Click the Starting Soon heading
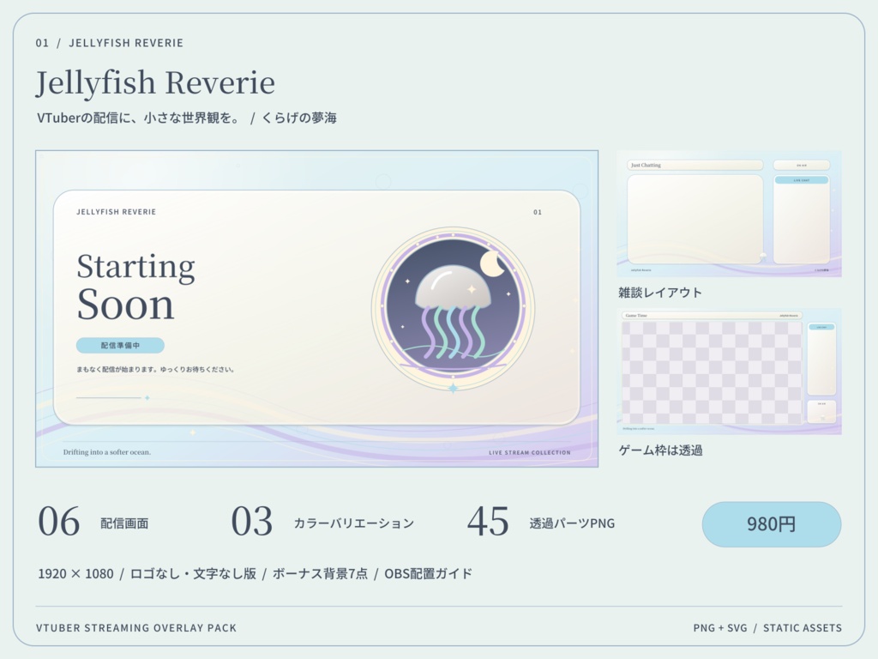Image resolution: width=878 pixels, height=659 pixels. 136,286
